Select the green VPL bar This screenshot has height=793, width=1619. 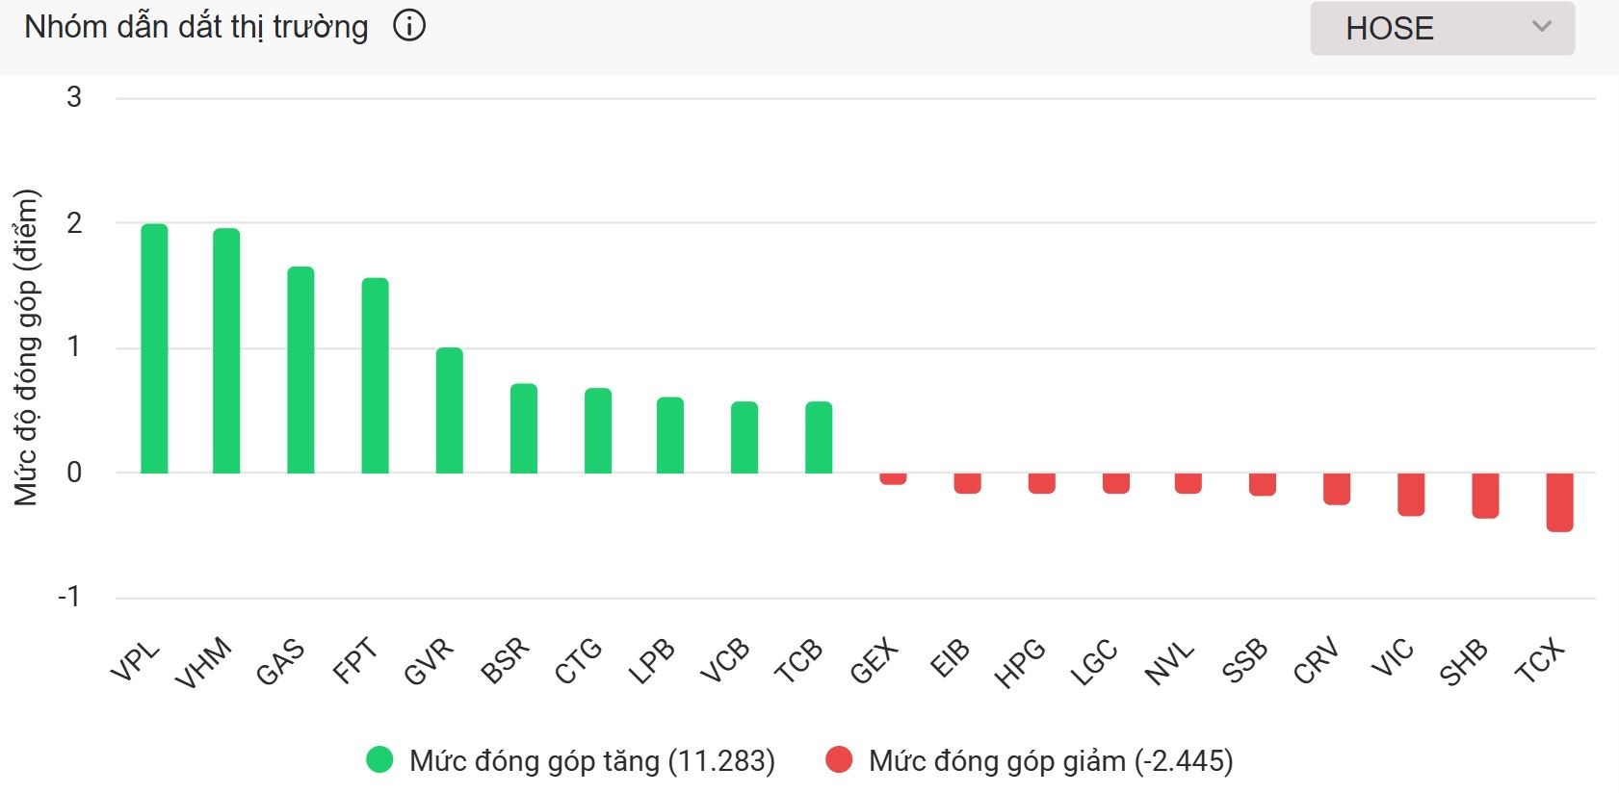154,348
